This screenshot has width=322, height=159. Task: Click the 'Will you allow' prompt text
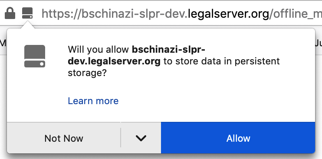tap(99, 50)
